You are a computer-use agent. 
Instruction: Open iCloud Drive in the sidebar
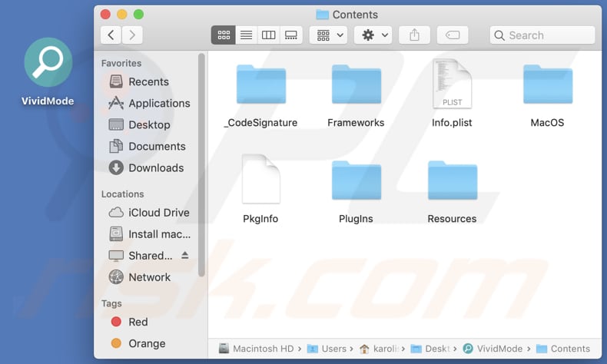(x=149, y=213)
